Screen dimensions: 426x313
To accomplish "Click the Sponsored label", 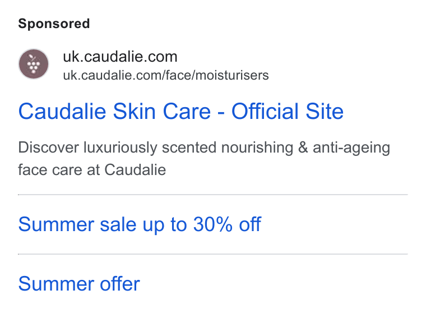I will click(x=54, y=24).
